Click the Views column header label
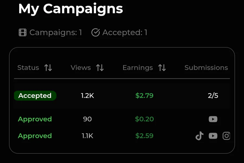The height and width of the screenshot is (163, 244). 81,68
